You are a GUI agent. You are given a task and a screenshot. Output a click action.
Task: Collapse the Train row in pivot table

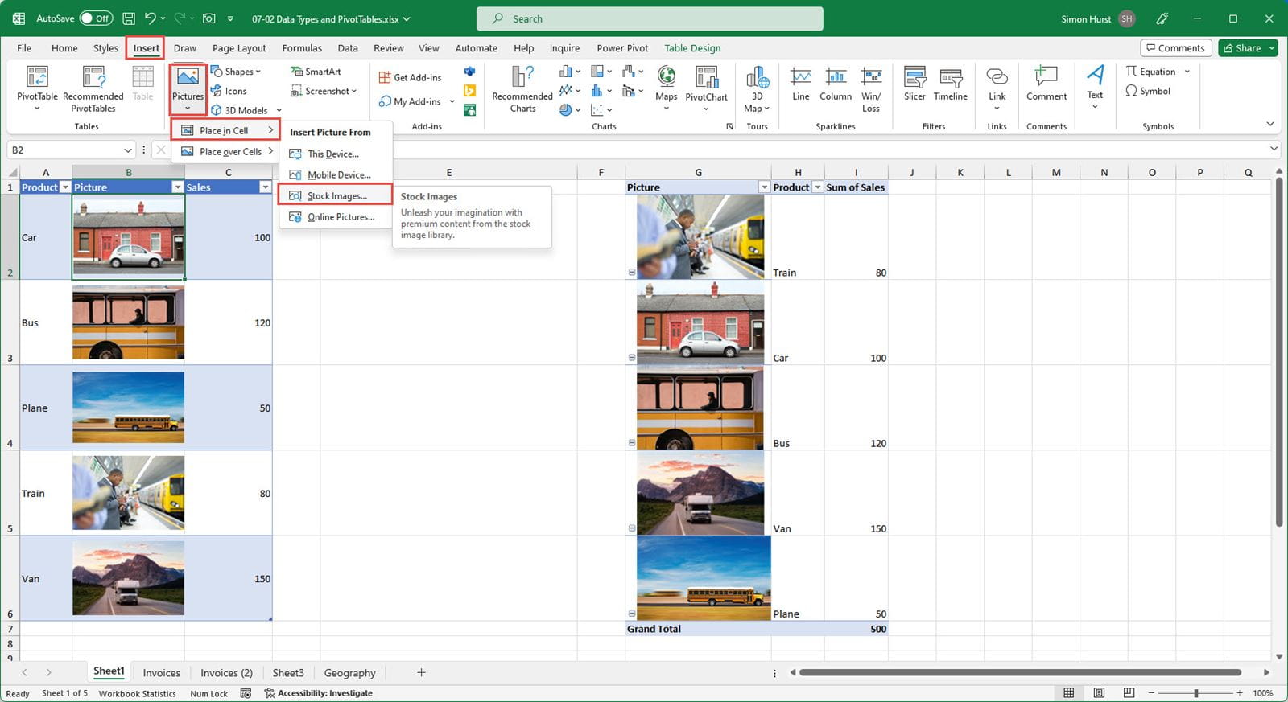point(632,273)
